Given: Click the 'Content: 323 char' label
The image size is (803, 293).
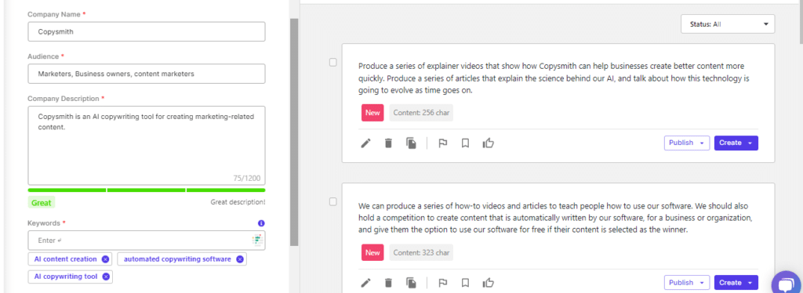Looking at the screenshot, I should 421,252.
